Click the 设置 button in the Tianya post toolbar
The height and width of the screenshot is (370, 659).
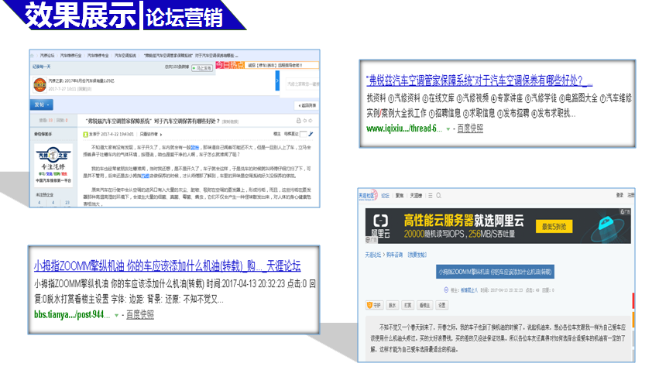[441, 305]
